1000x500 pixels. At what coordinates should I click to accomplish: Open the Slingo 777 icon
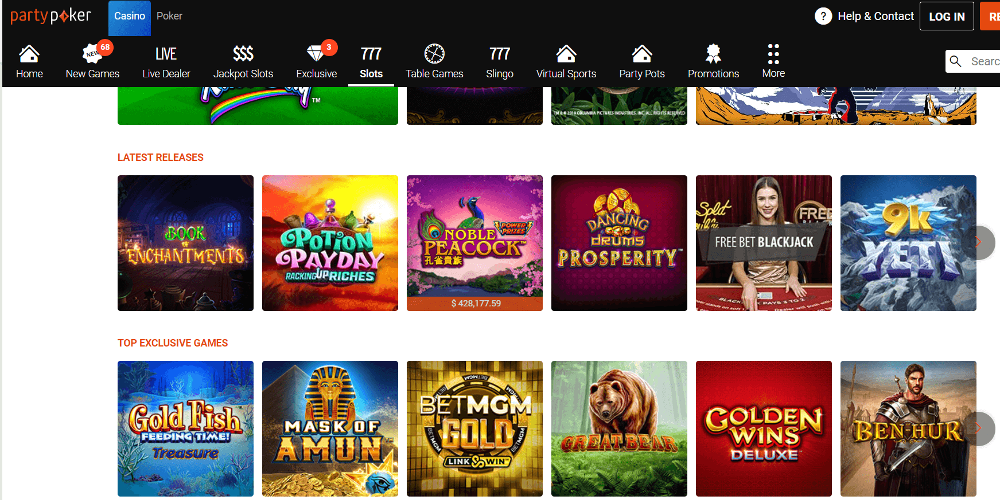500,54
